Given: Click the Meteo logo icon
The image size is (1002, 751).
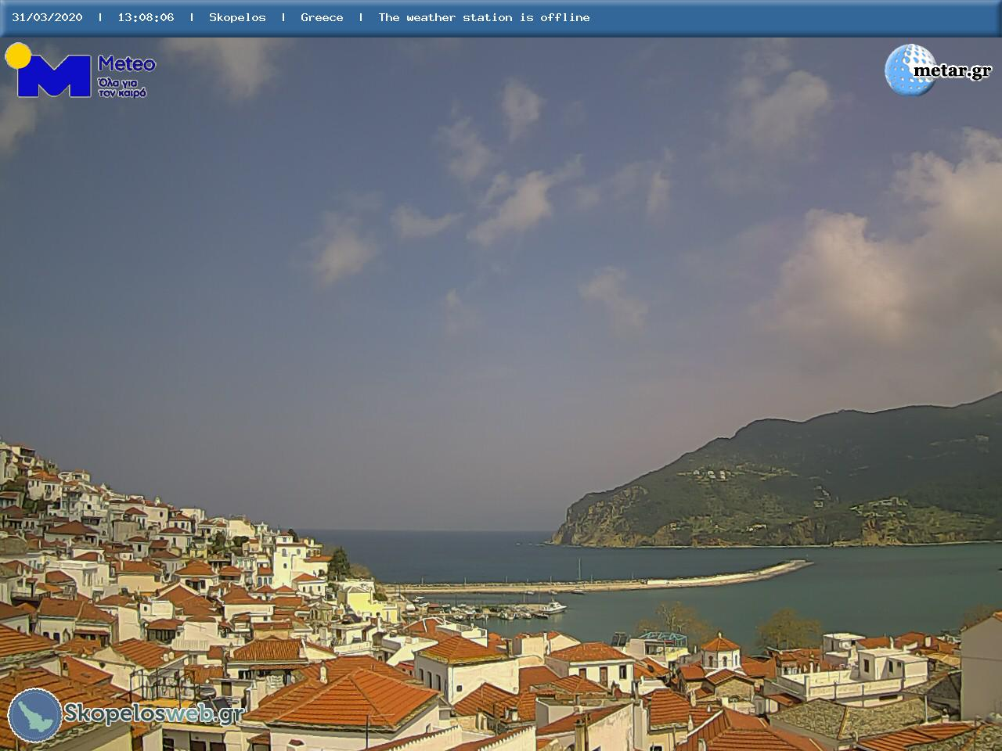Looking at the screenshot, I should coord(49,70).
